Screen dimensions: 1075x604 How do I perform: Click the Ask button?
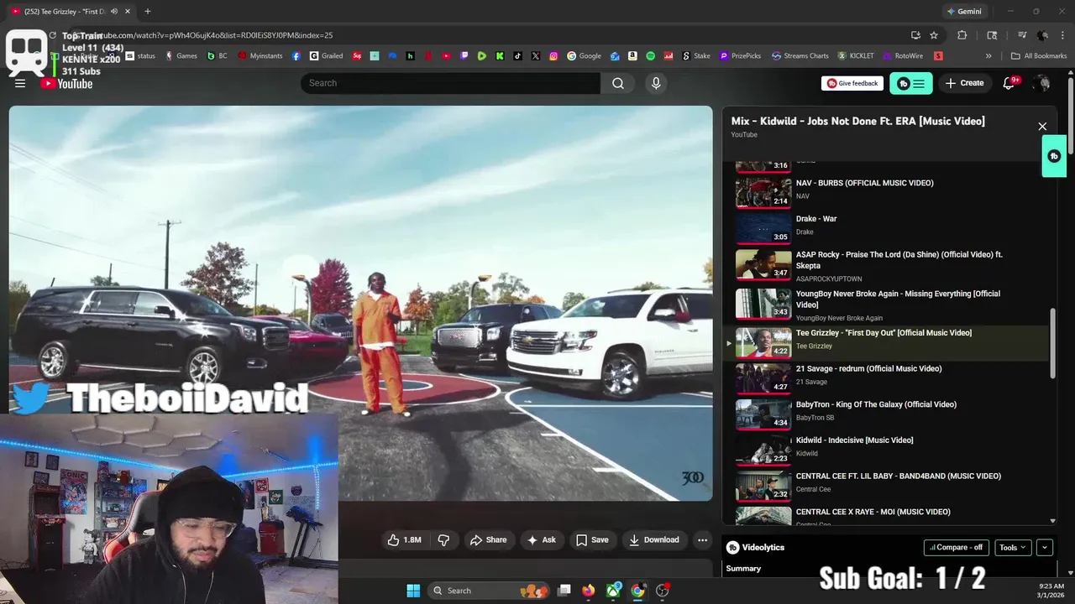(x=541, y=540)
